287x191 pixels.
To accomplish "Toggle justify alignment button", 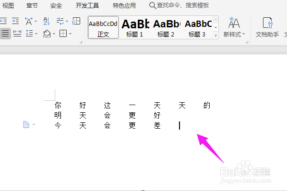I will 5,34.
